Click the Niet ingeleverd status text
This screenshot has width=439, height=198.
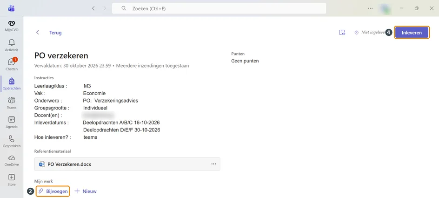coord(373,32)
